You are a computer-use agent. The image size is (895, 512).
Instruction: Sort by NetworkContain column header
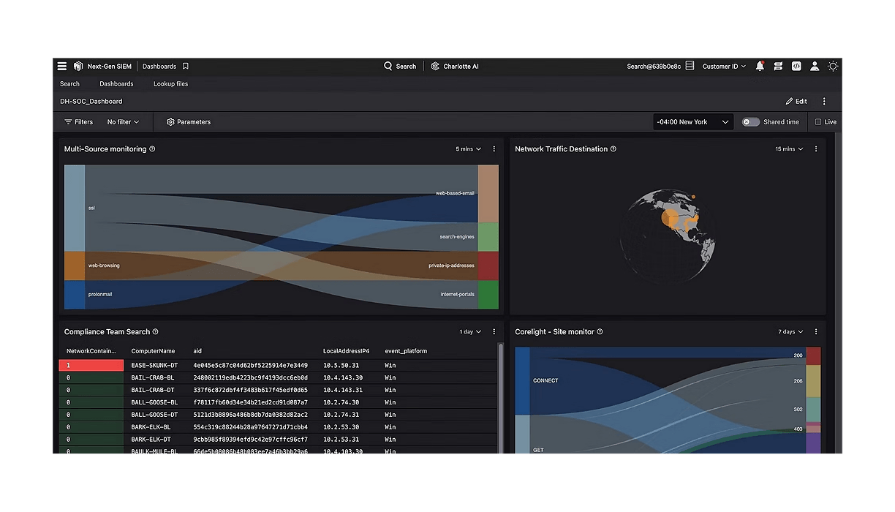[91, 351]
